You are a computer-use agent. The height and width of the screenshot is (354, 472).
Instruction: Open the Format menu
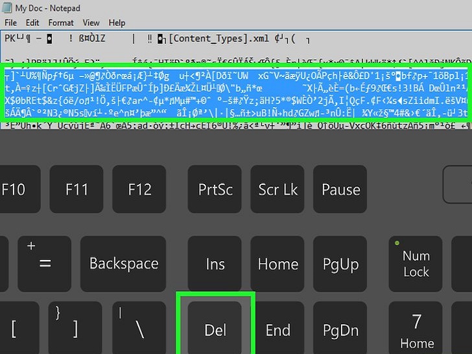(61, 23)
